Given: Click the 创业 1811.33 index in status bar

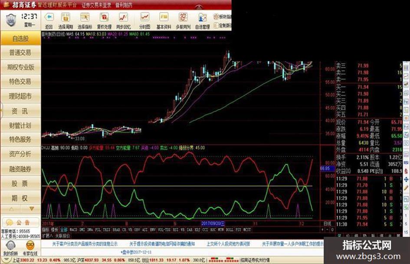Looking at the screenshot, I should pyautogui.click(x=152, y=261).
